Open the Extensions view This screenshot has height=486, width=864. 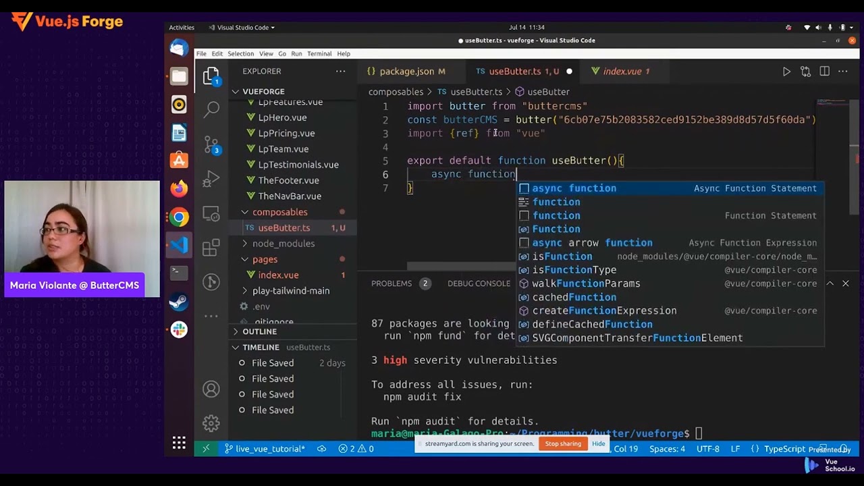[x=211, y=248]
